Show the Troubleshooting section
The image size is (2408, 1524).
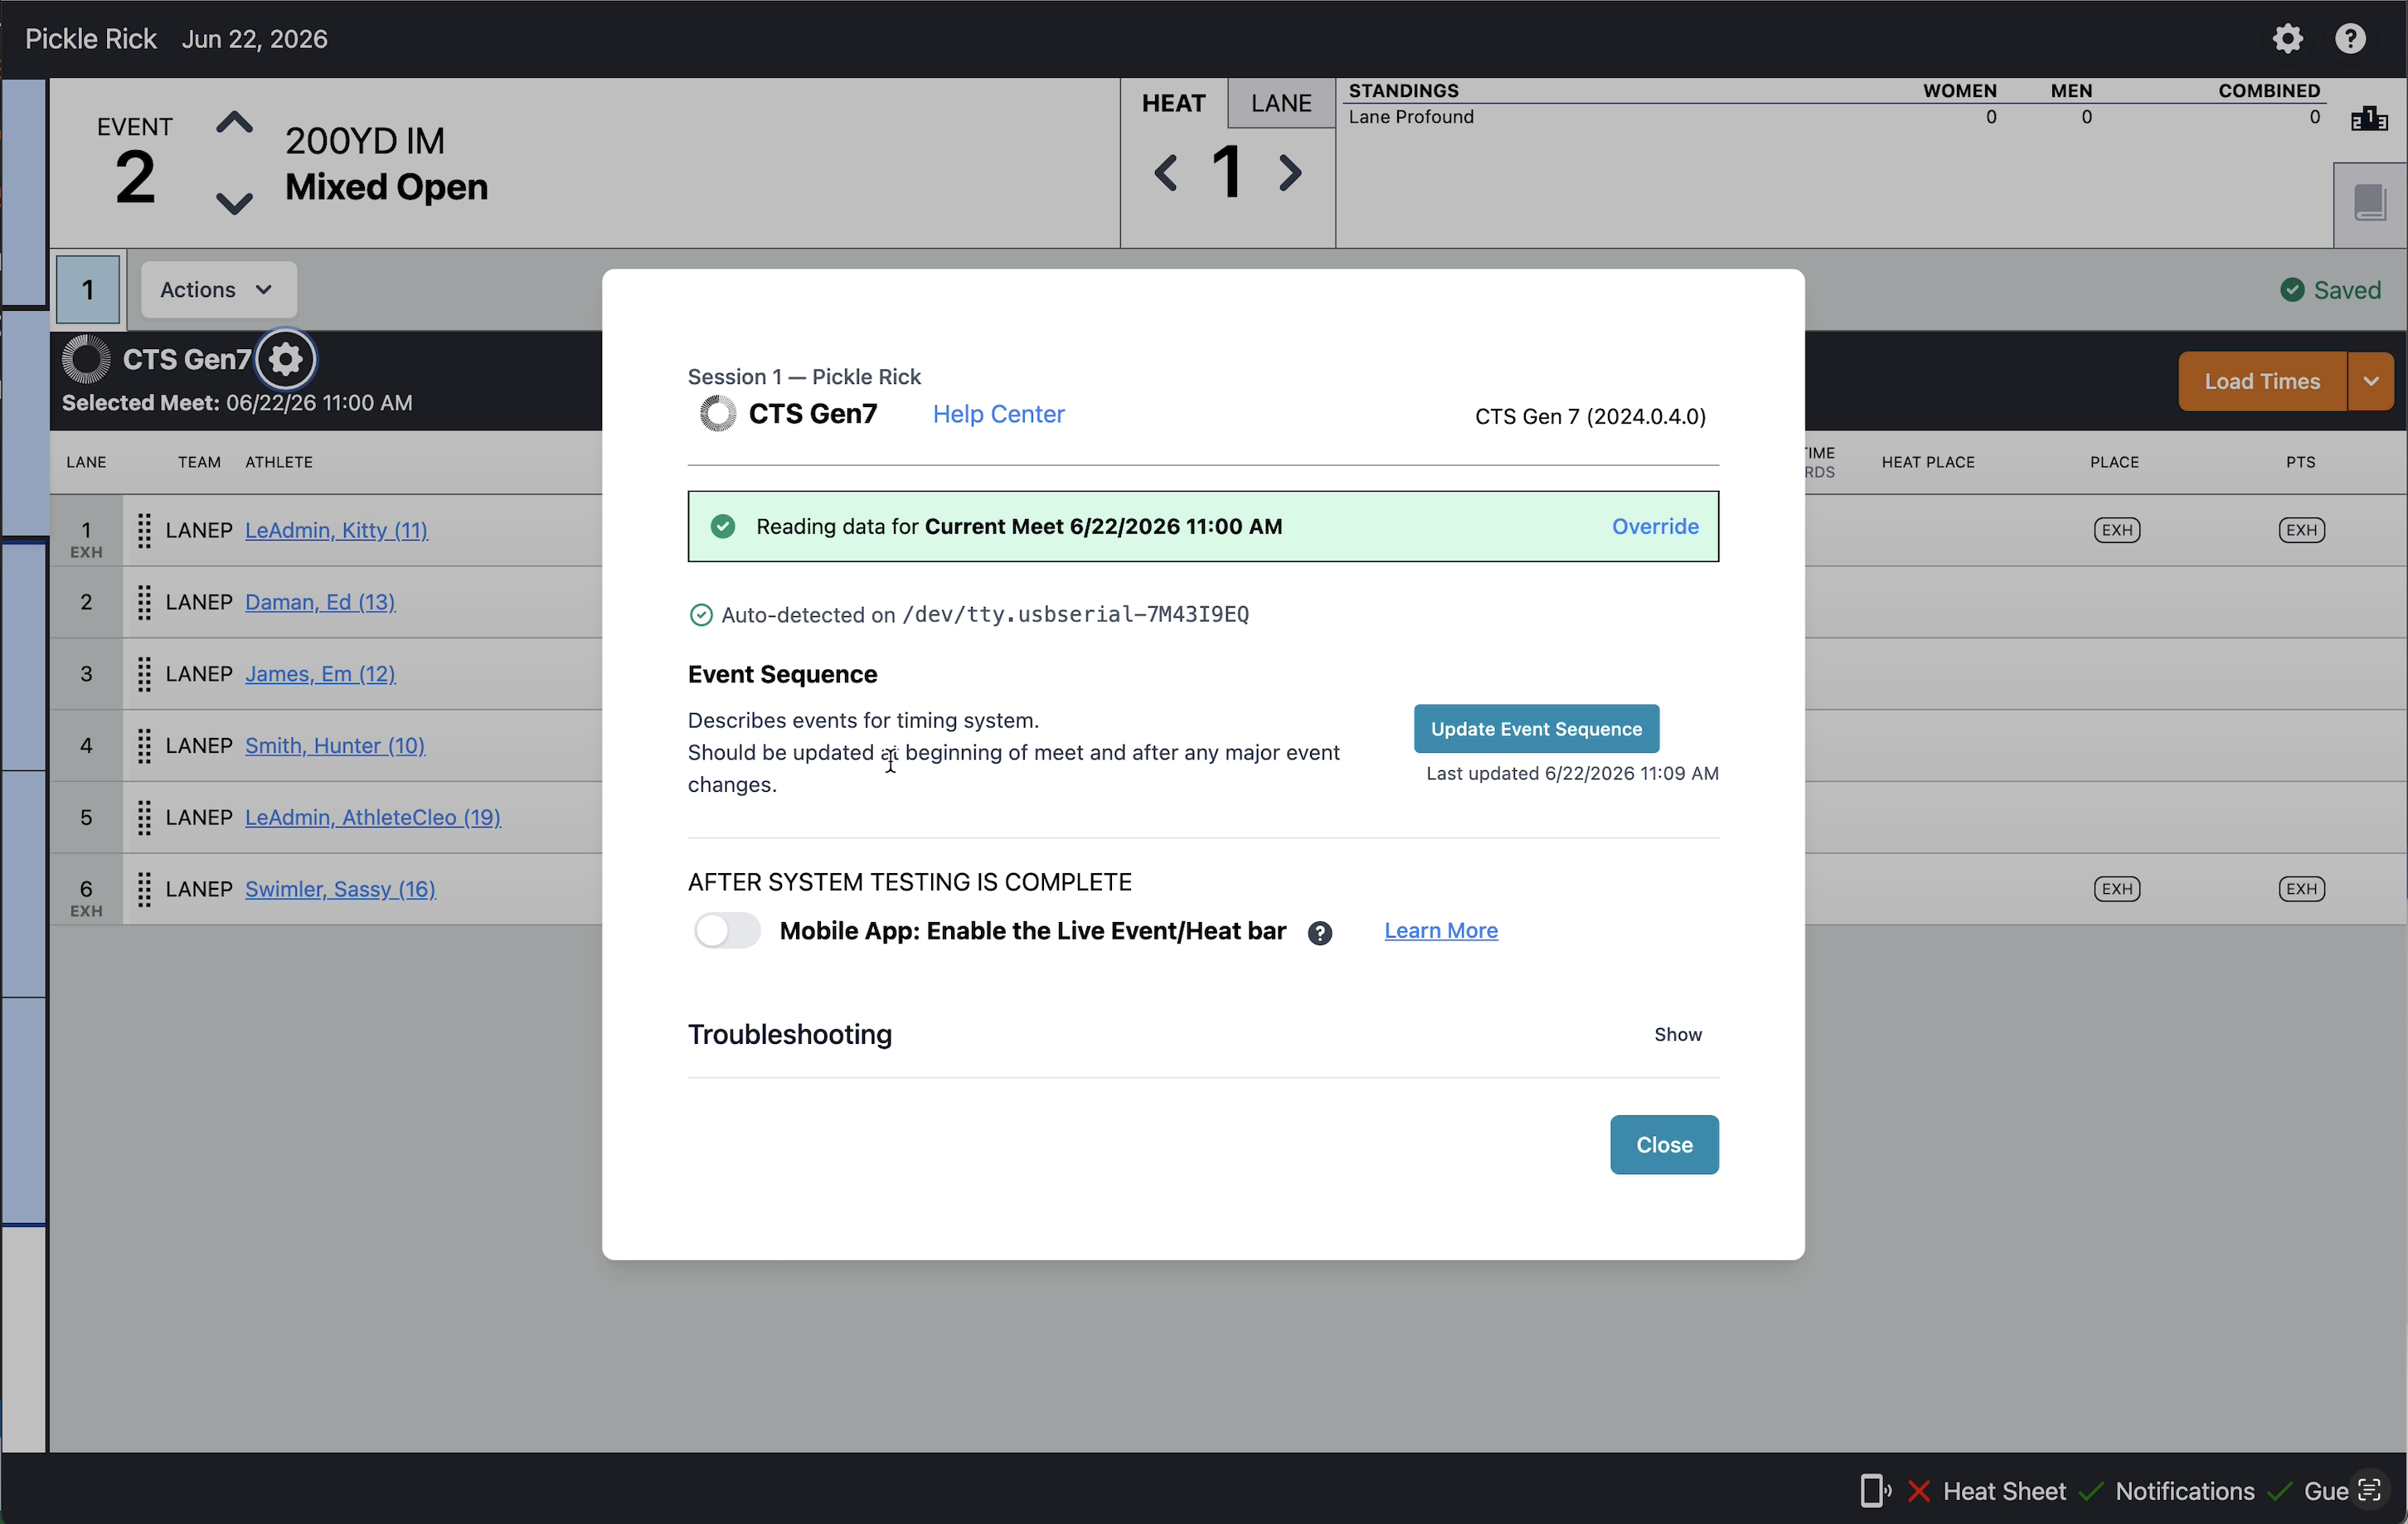tap(1678, 1034)
